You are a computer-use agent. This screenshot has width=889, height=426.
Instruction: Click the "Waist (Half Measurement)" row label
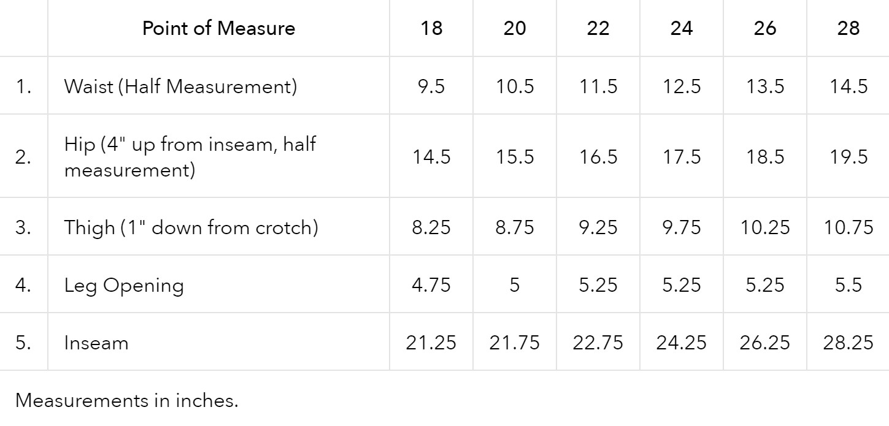pyautogui.click(x=180, y=86)
